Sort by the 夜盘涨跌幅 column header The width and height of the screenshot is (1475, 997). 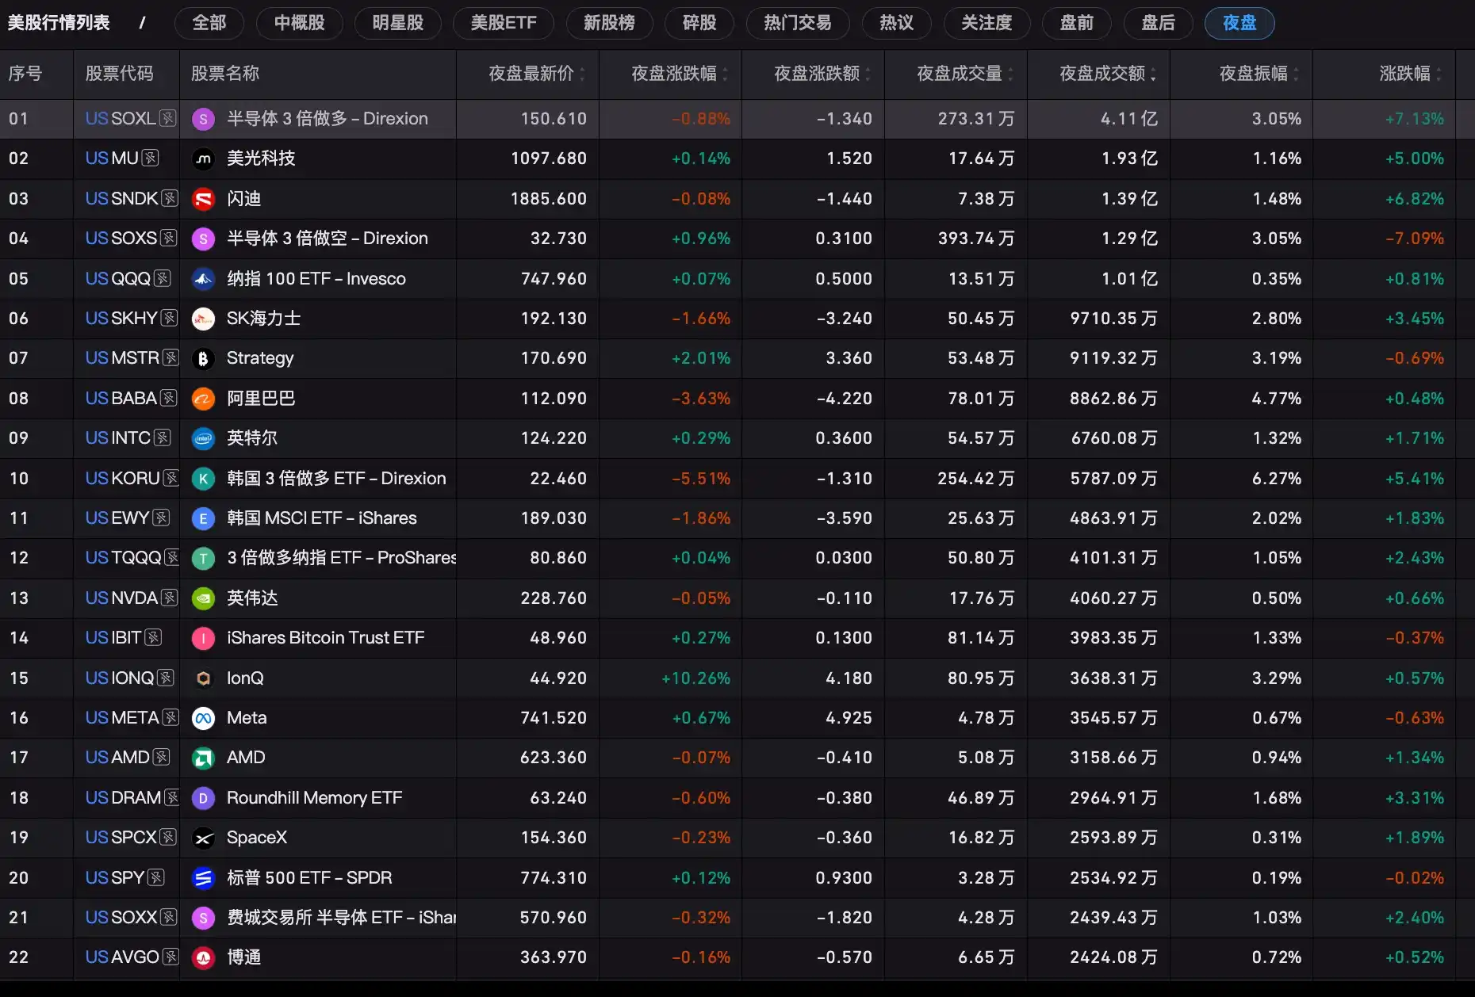click(679, 74)
